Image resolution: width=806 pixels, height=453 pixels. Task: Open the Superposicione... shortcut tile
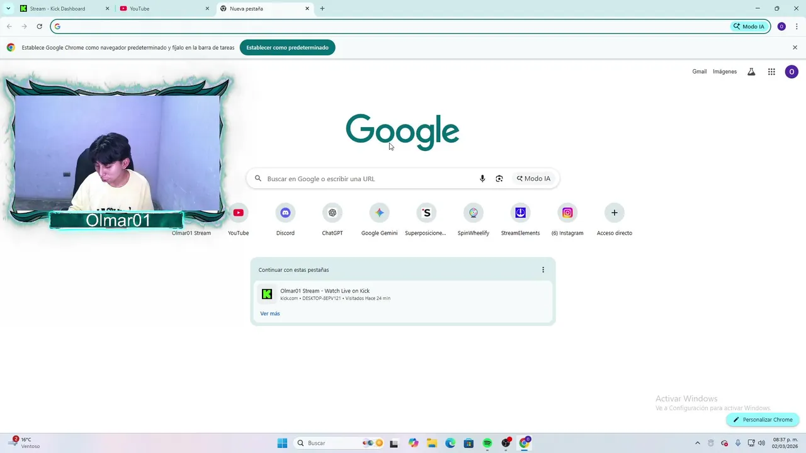tap(426, 220)
